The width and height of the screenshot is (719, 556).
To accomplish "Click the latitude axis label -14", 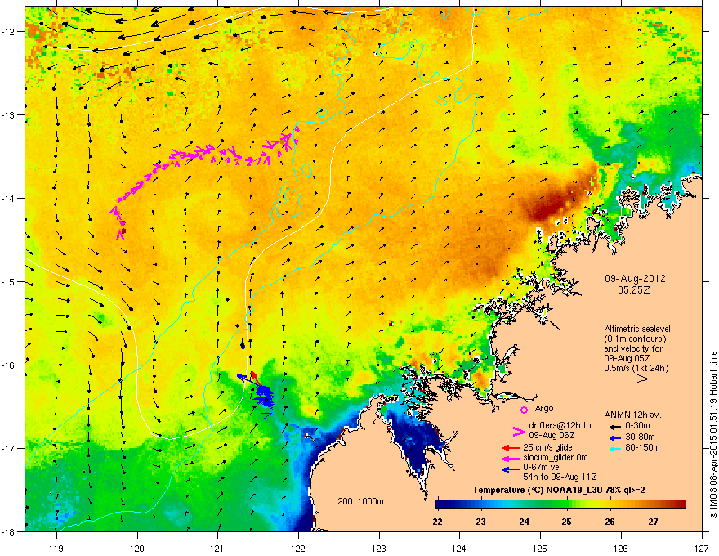I will coord(8,199).
